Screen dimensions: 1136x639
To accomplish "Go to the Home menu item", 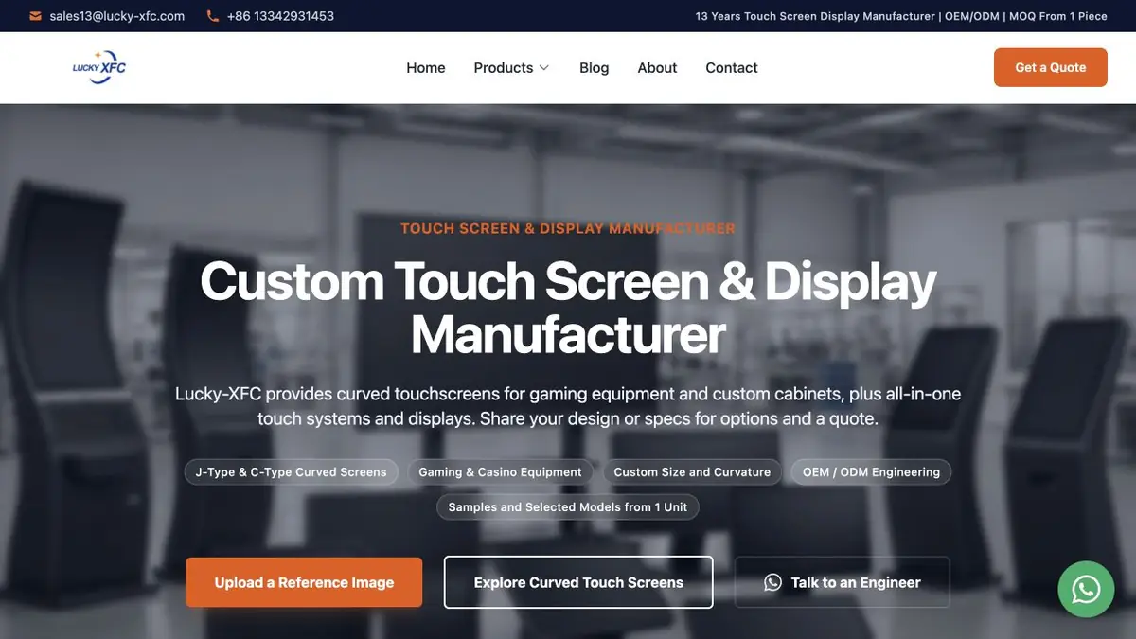I will pos(426,68).
